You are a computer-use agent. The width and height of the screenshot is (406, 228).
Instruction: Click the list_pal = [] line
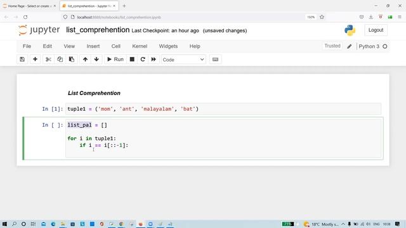pos(88,125)
